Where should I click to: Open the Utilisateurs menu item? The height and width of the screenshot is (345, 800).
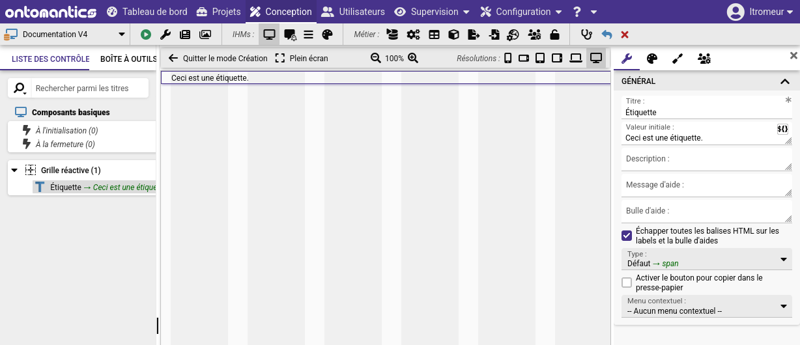click(352, 12)
